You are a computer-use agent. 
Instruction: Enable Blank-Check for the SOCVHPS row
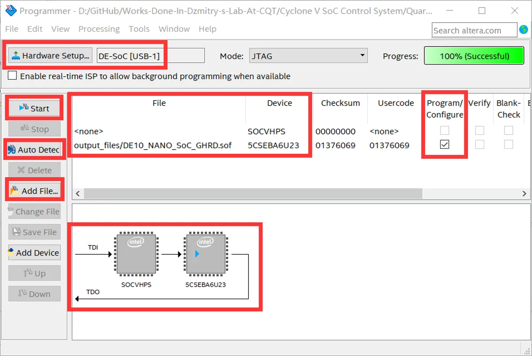click(x=508, y=131)
